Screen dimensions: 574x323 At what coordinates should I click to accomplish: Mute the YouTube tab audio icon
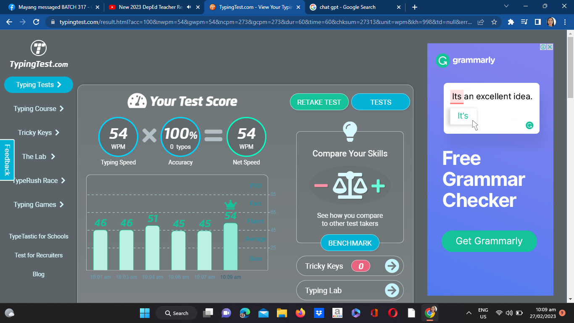tap(189, 7)
